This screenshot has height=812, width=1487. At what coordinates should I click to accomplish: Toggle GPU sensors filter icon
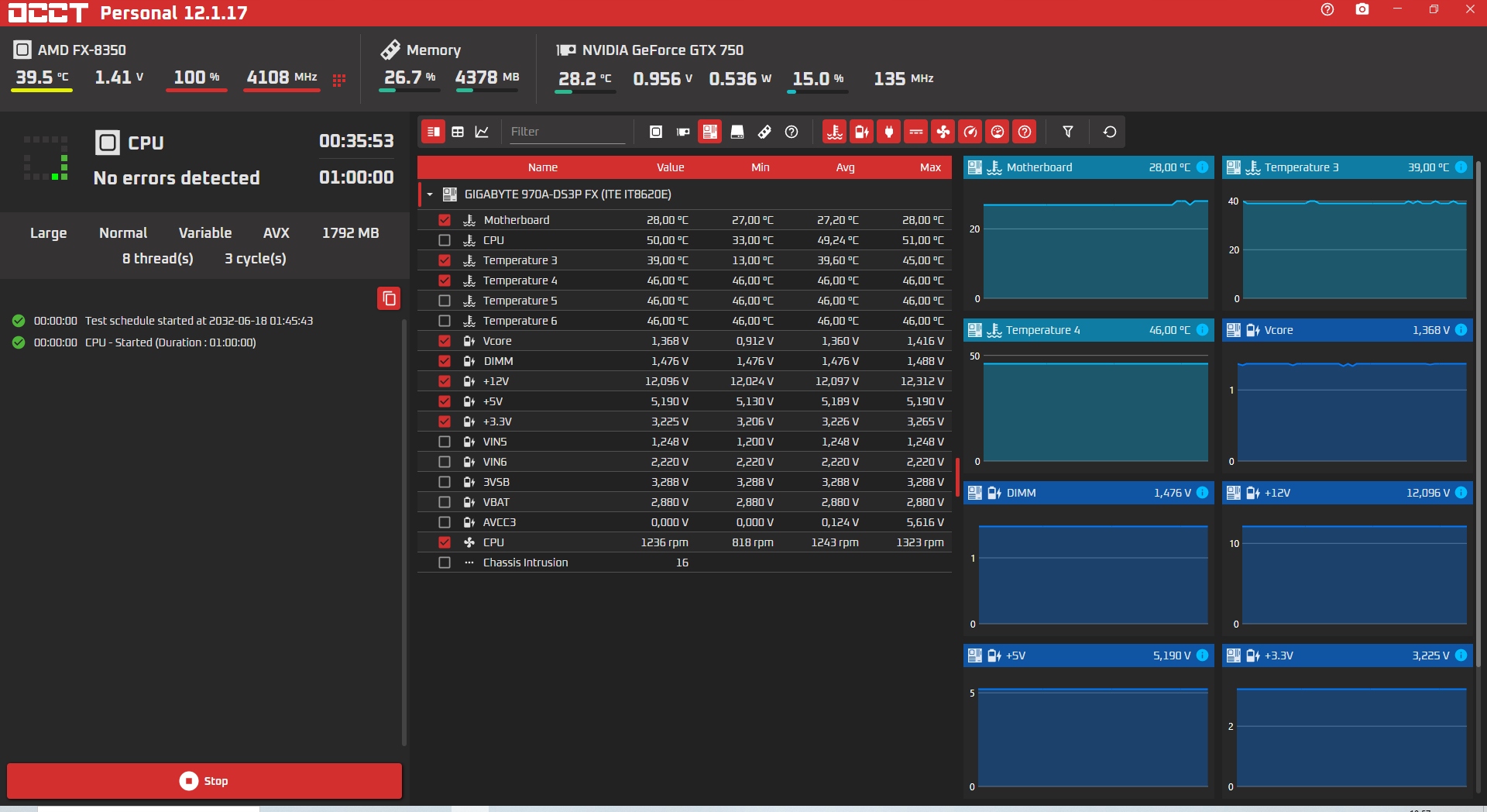pos(683,132)
